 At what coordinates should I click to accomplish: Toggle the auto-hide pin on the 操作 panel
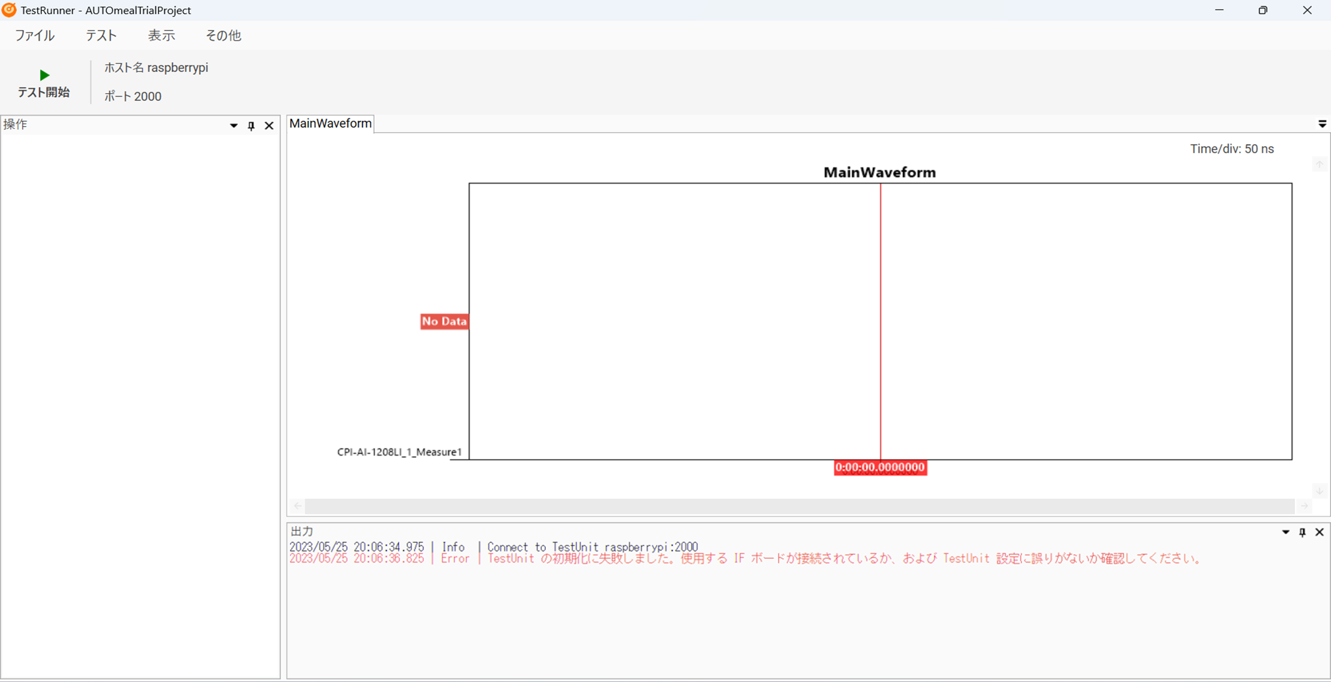pos(251,126)
